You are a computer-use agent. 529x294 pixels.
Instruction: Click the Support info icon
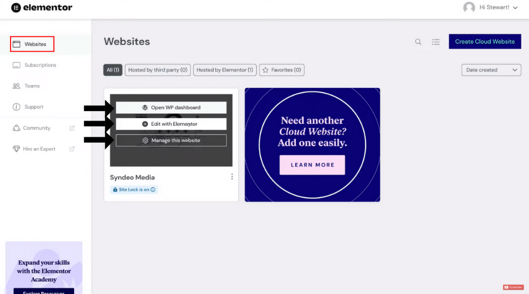[16, 107]
